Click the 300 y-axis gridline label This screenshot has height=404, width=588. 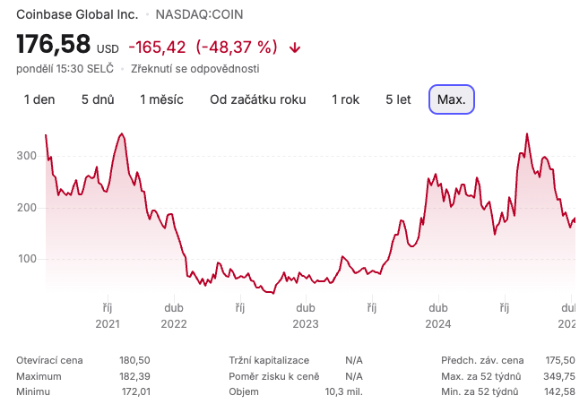(x=26, y=156)
